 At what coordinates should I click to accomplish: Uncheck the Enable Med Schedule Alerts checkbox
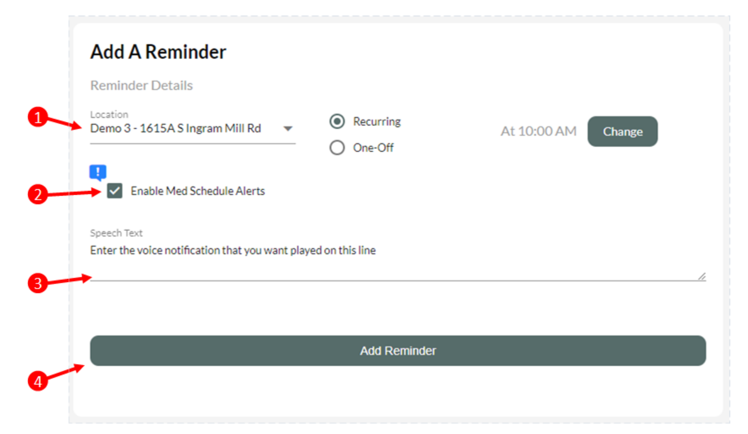pyautogui.click(x=115, y=191)
